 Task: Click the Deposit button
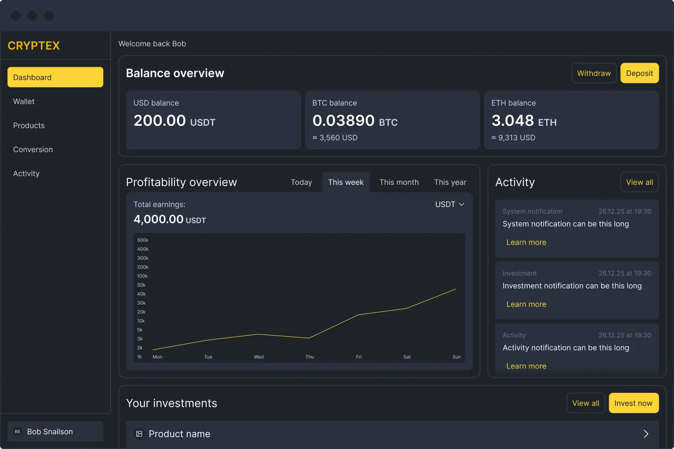coord(639,73)
